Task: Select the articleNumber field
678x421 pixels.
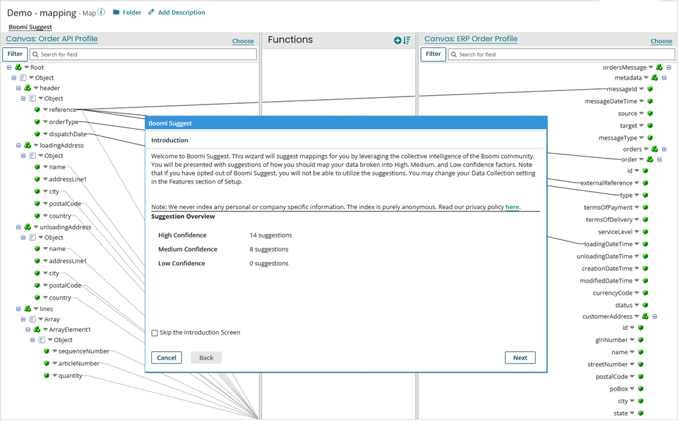Action: pyautogui.click(x=79, y=364)
